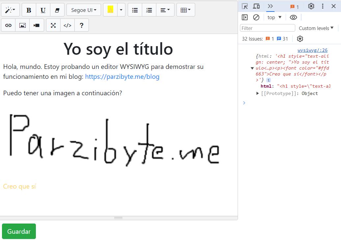Toggle underline formatting
The height and width of the screenshot is (240, 341).
pos(43,10)
